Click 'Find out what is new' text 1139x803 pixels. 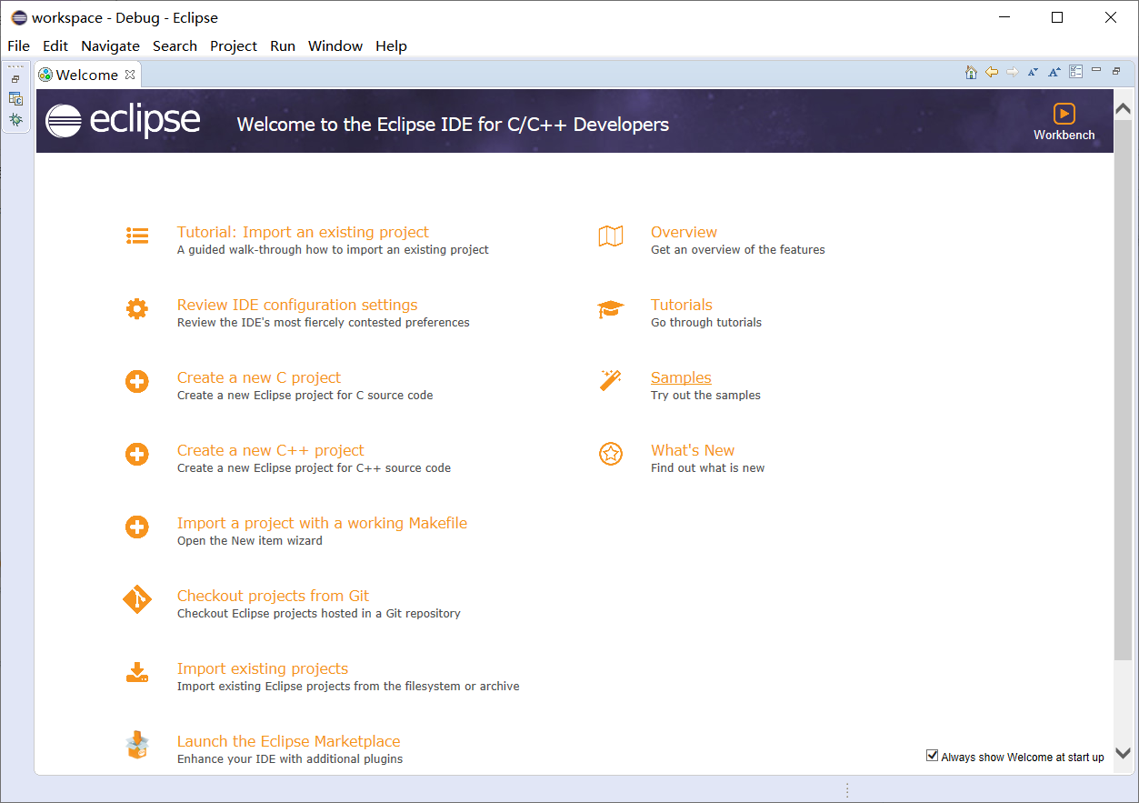[708, 467]
